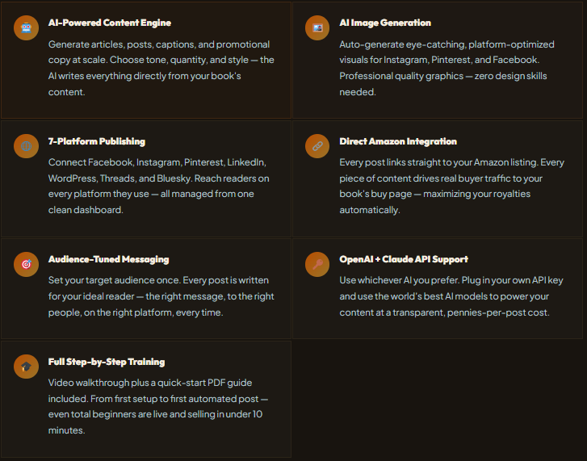Screen dimensions: 587x461
Task: Select the paragraph listing Facebook, Instagram, Pinterest, LinkedIn
Action: pos(159,186)
